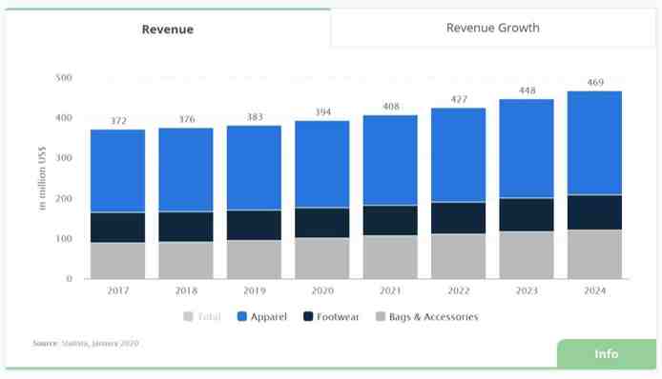Select the 2017 Apparel bar segment

[117, 170]
